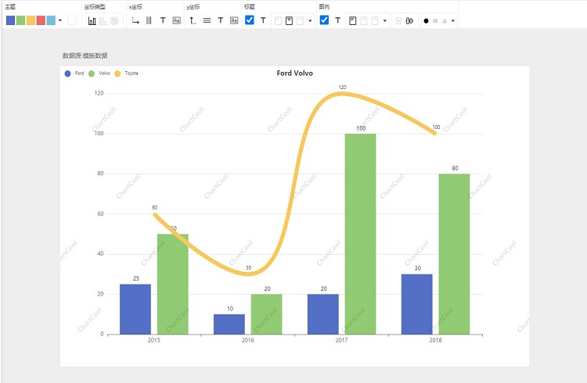587x383 pixels.
Task: Place legend at center position
Action: 363,20
